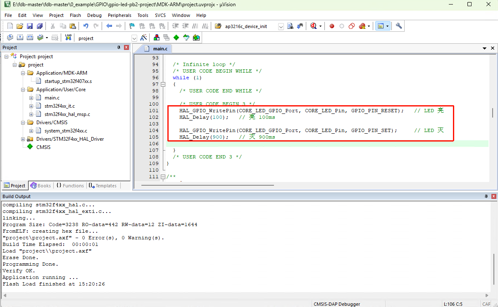Click the editor vertical scrollbar thumb
The width and height of the screenshot is (498, 307).
pos(492,113)
